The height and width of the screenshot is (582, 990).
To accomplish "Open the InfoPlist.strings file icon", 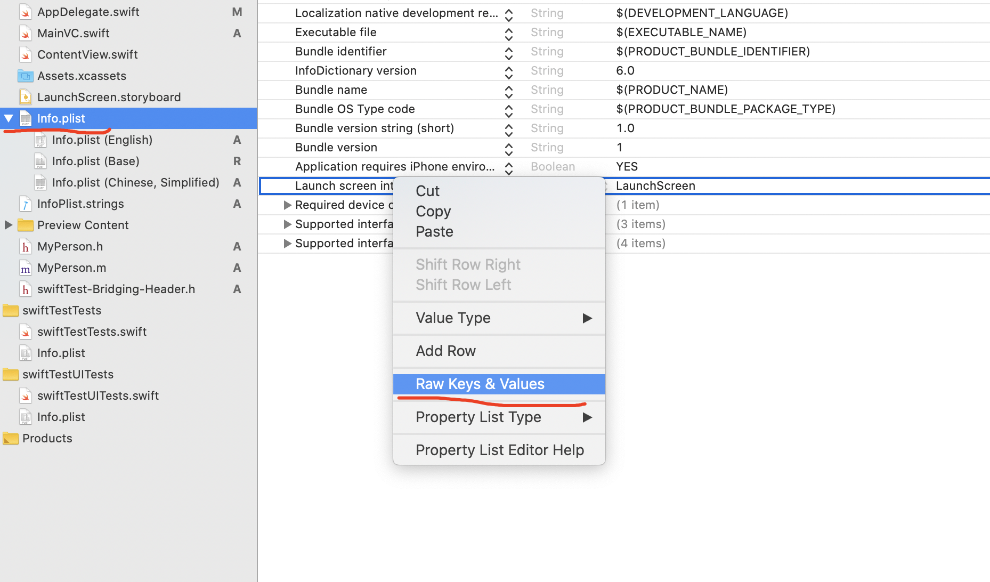I will click(x=25, y=204).
